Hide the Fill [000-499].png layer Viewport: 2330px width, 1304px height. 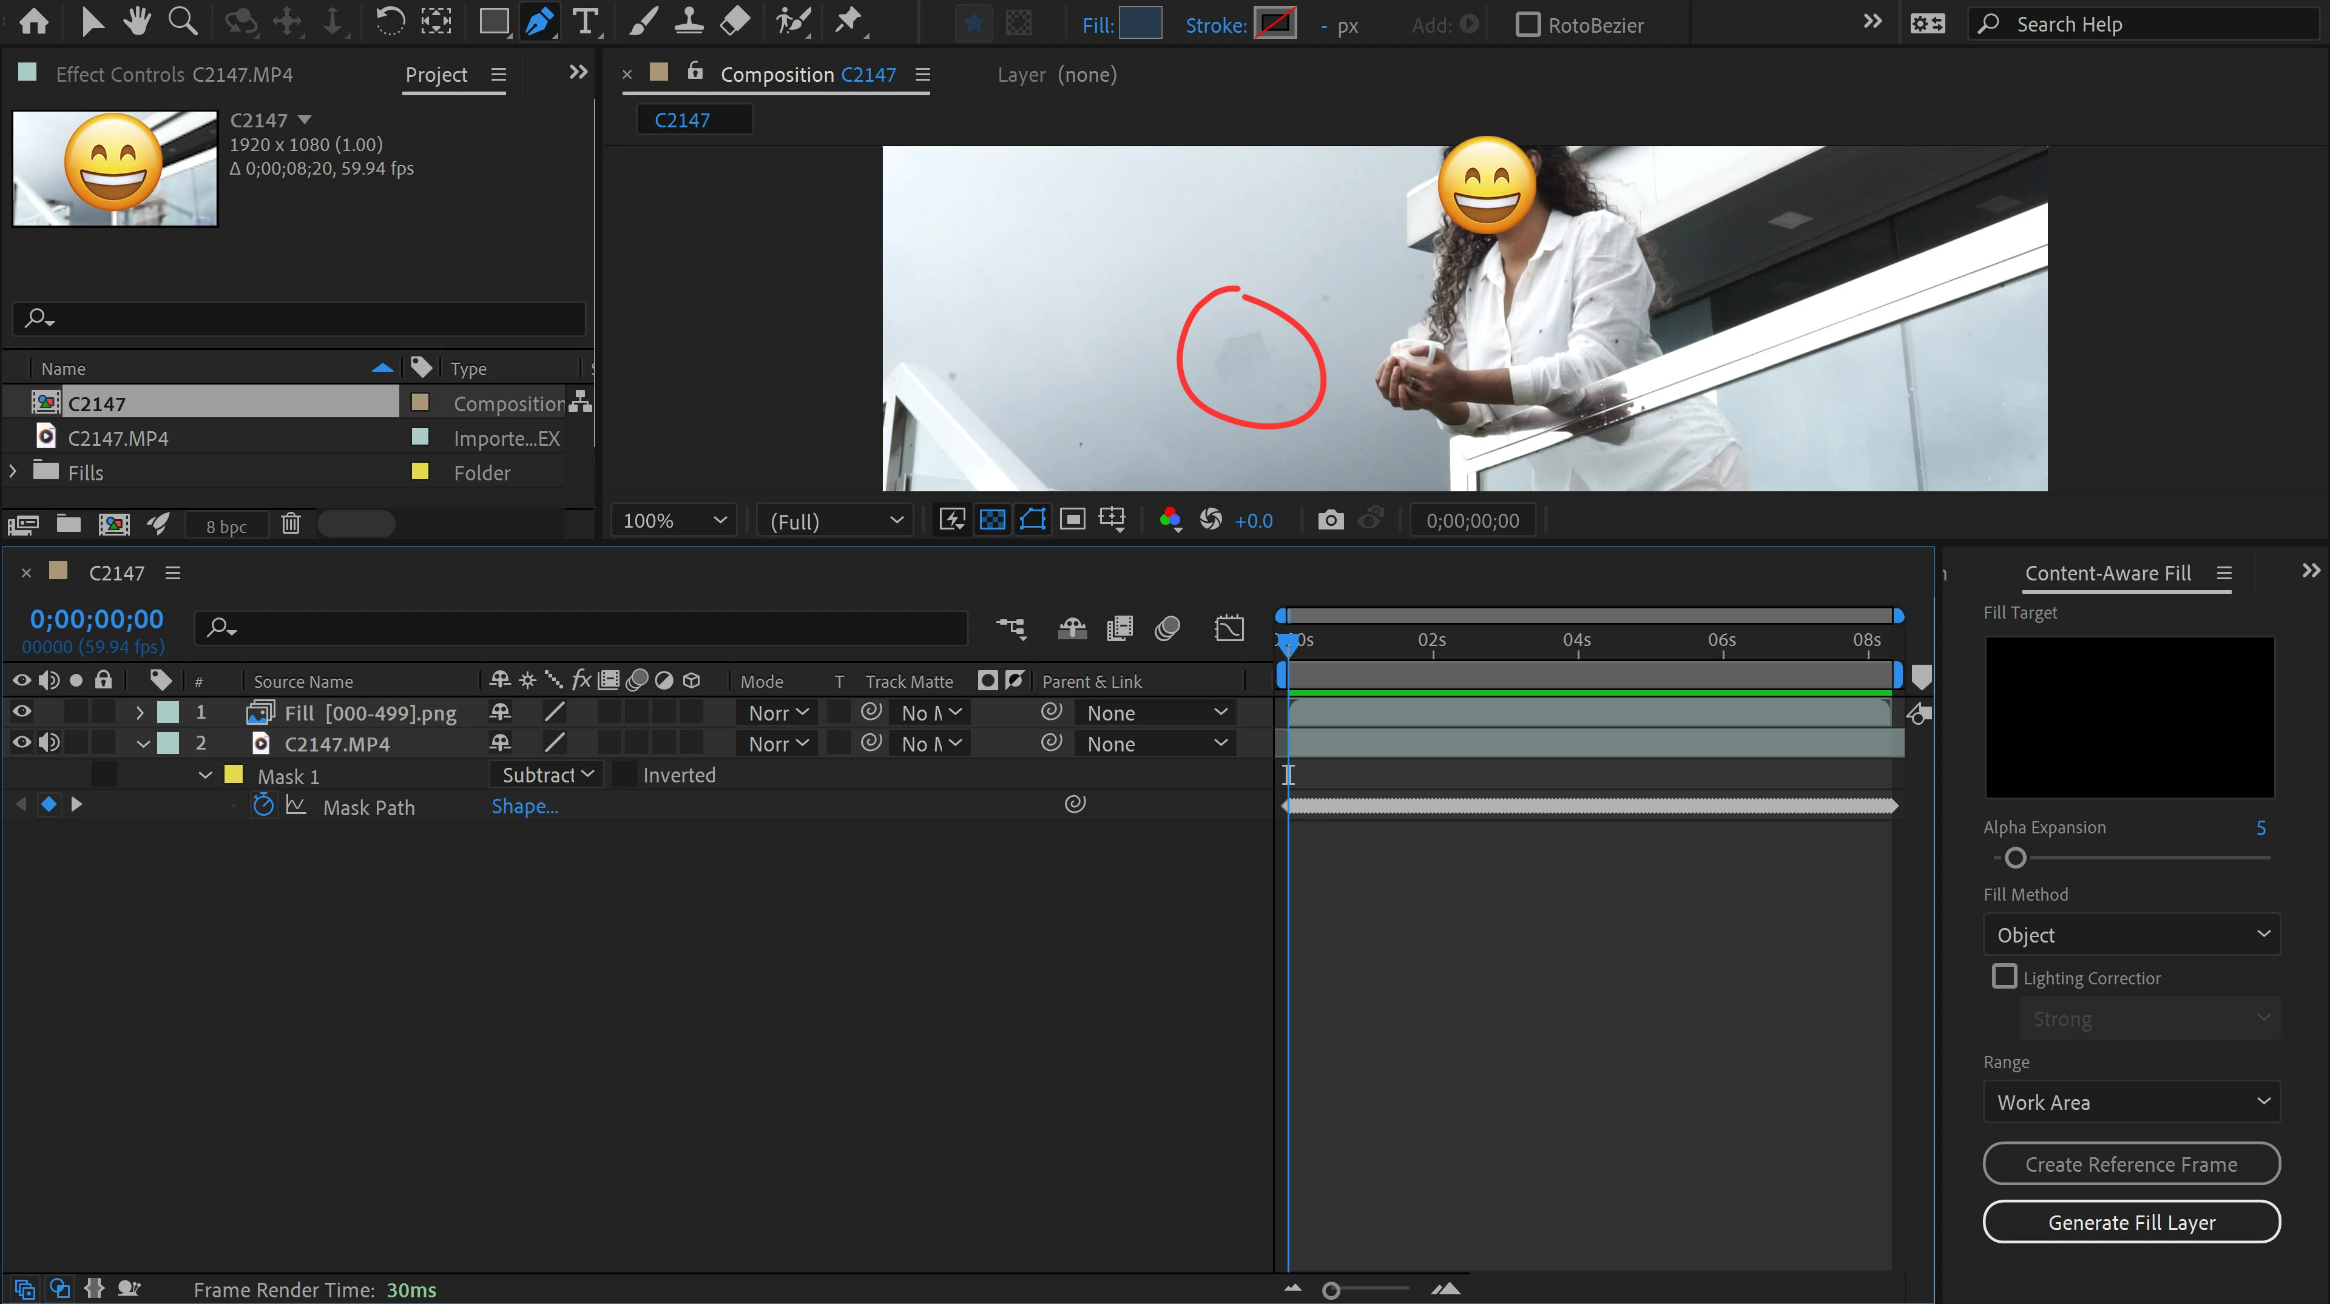click(x=22, y=713)
